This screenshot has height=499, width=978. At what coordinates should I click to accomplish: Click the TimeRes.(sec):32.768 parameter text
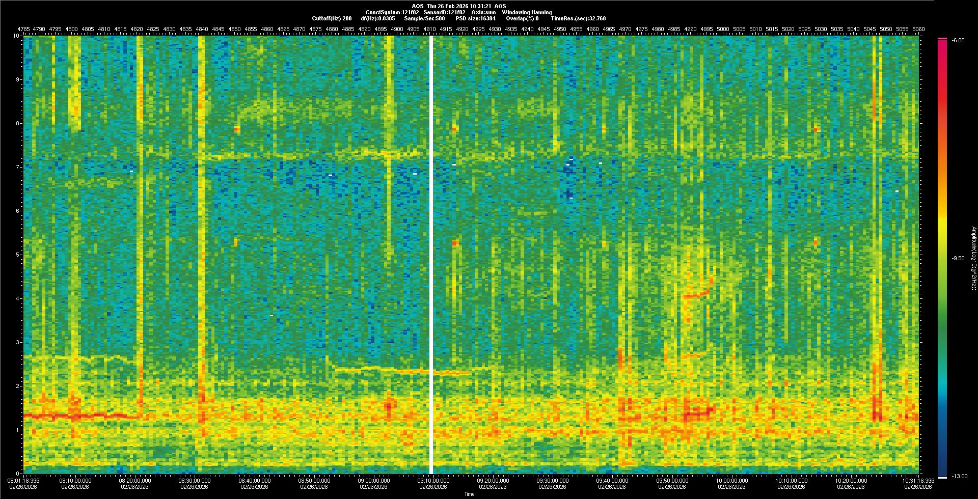(x=578, y=18)
